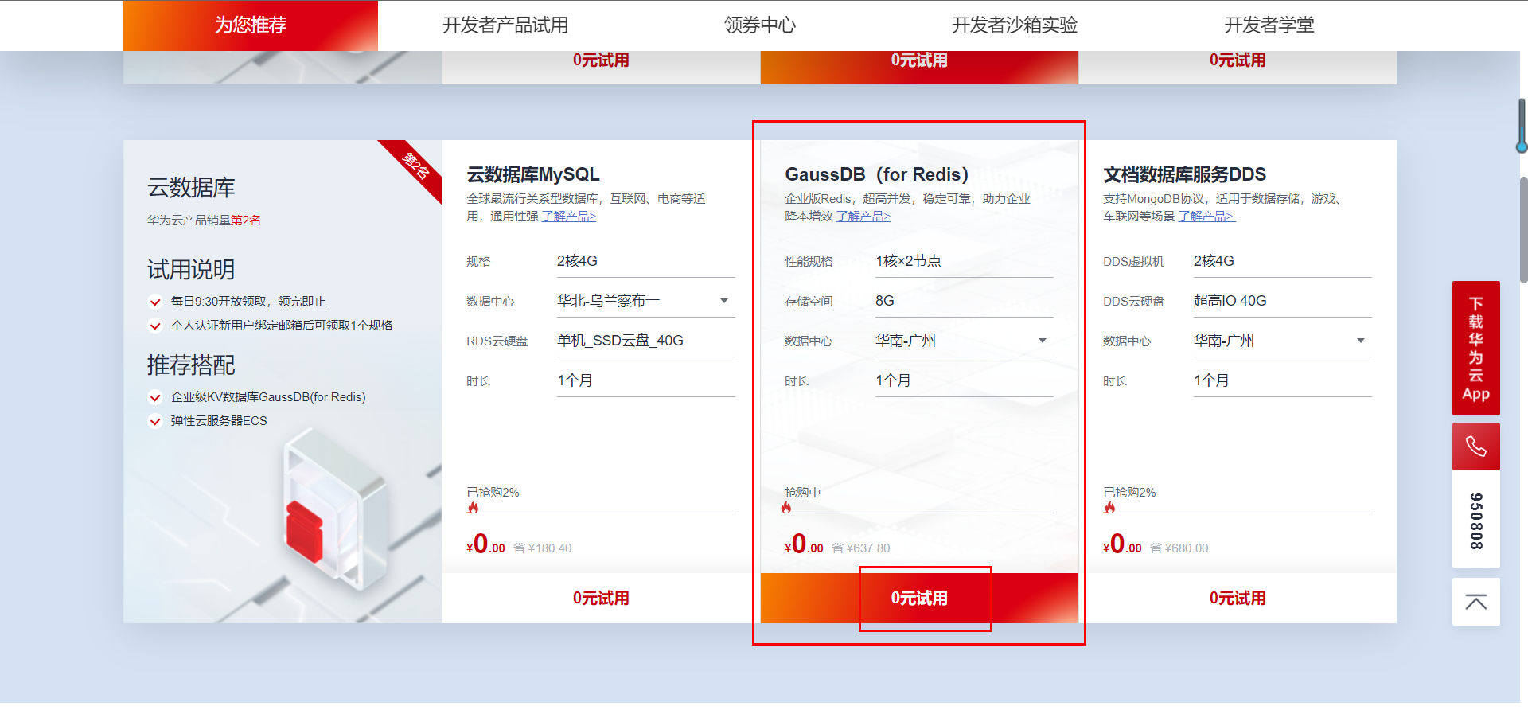The width and height of the screenshot is (1528, 710).
Task: Click the 试用说明 heading
Action: tap(191, 270)
